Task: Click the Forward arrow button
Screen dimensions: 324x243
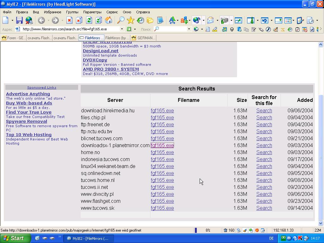Action: click(55, 20)
